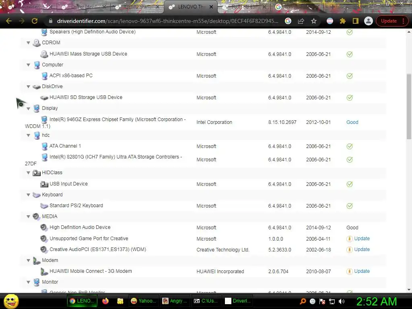Collapse the DiskDrive category
Viewport: 412px width, 309px height.
click(x=28, y=87)
